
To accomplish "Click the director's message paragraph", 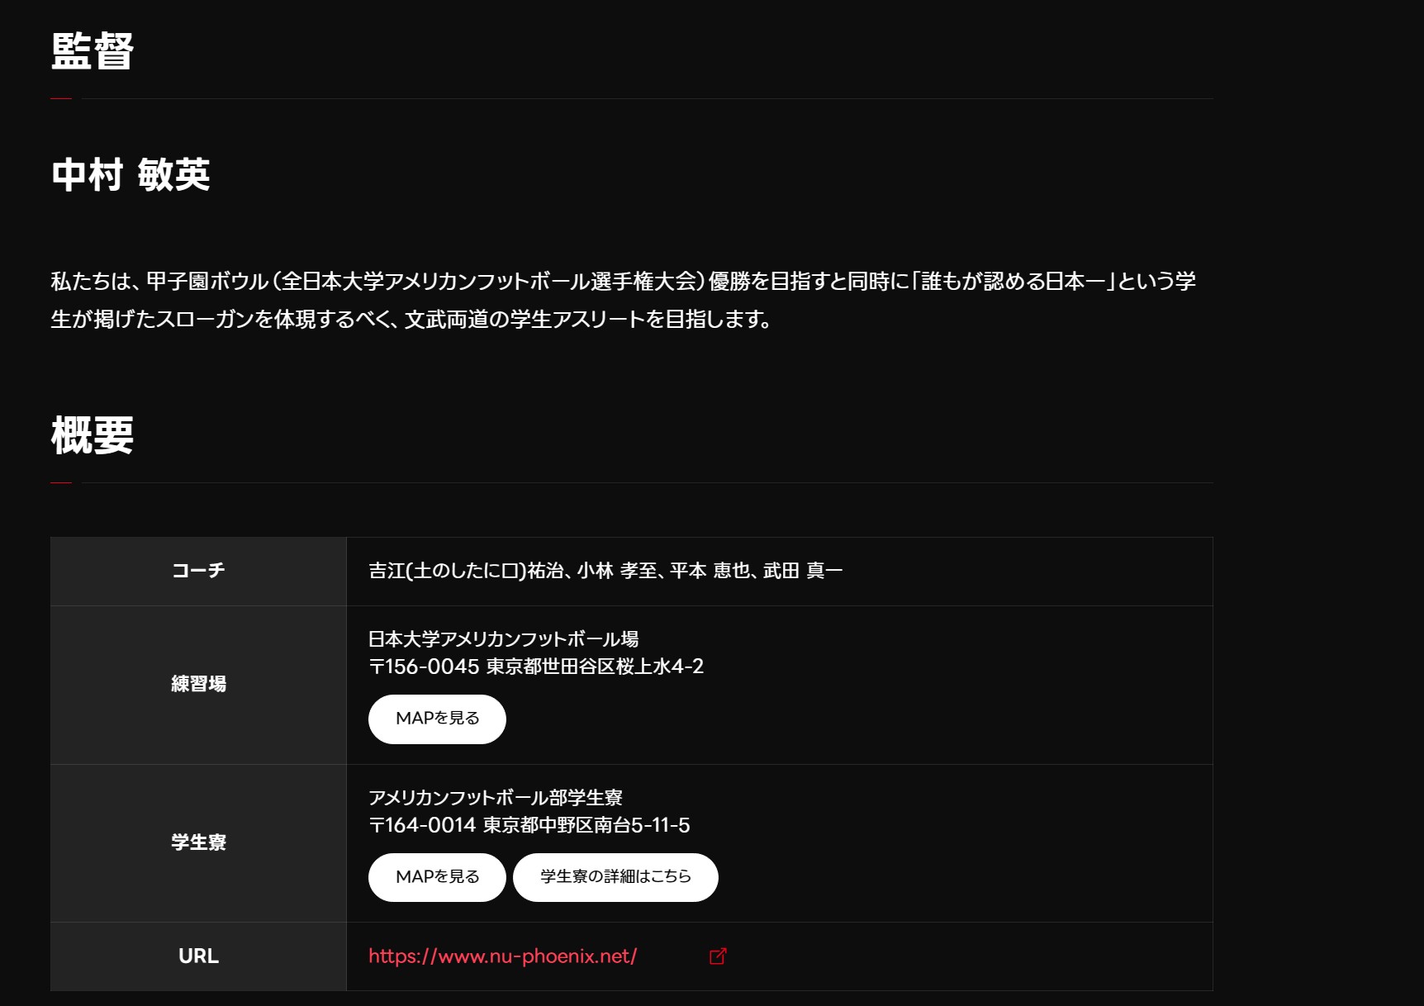I will click(624, 300).
